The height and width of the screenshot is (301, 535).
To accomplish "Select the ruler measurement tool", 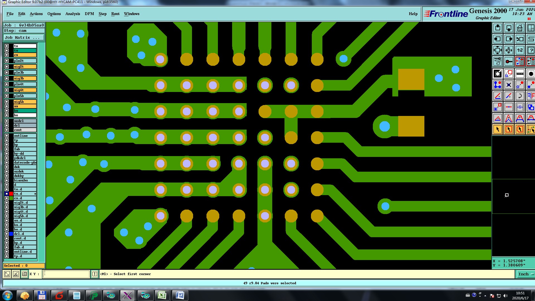I will coord(520,74).
